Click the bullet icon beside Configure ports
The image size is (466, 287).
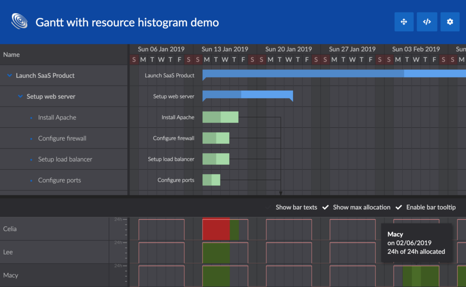(x=31, y=180)
